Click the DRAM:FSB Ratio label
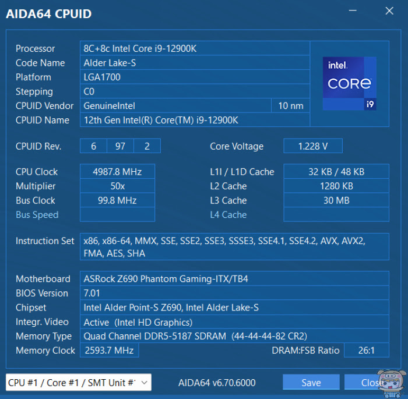This screenshot has width=408, height=399. coord(305,350)
